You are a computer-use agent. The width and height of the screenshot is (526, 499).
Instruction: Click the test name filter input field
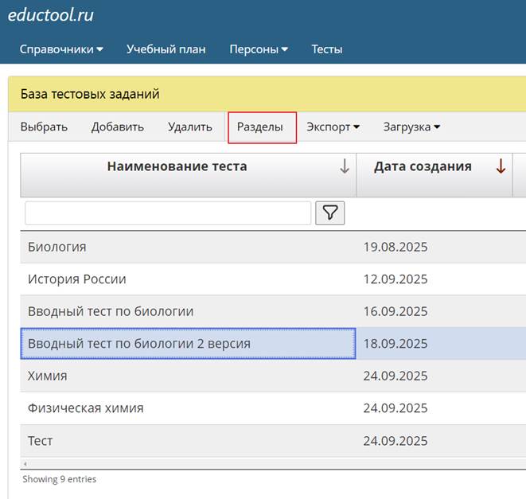168,213
